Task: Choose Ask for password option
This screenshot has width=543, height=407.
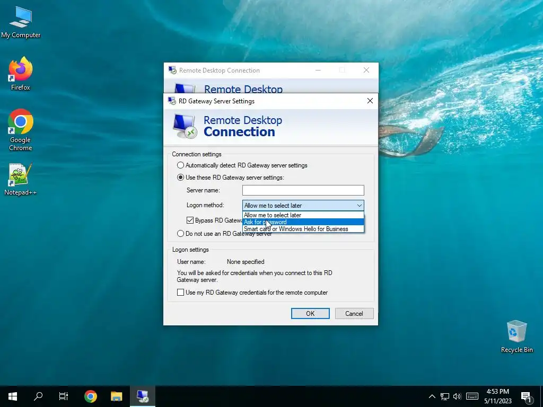Action: 303,222
